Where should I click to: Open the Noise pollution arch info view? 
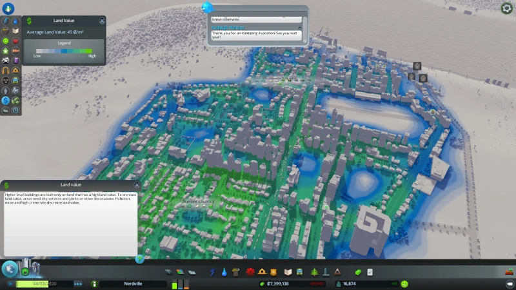[6, 70]
